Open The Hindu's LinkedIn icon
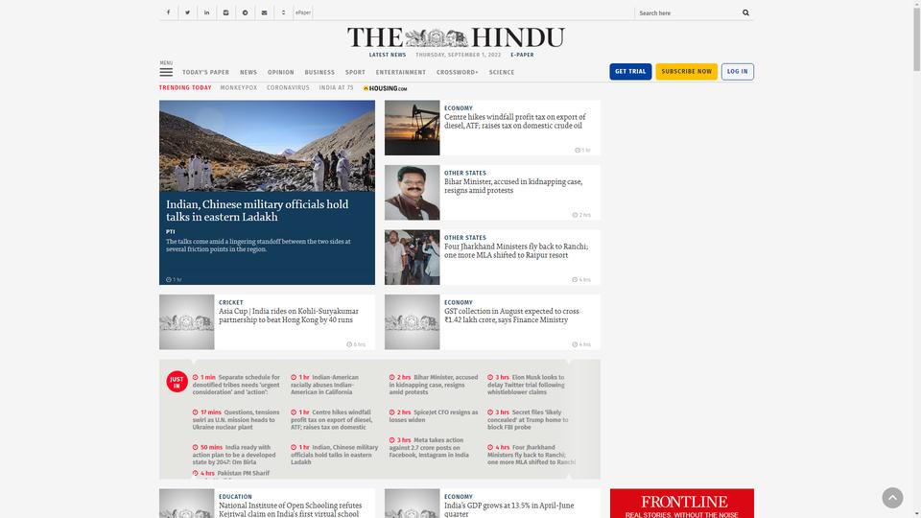Screen dimensions: 921x518 coord(207,12)
